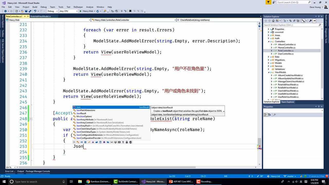Open the Package Manager Console tab

38,171
